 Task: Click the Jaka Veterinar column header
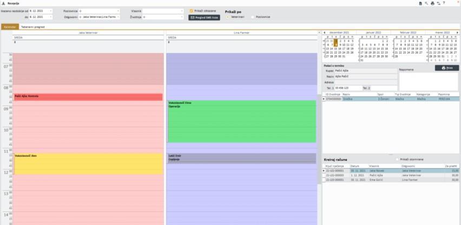tap(88, 32)
